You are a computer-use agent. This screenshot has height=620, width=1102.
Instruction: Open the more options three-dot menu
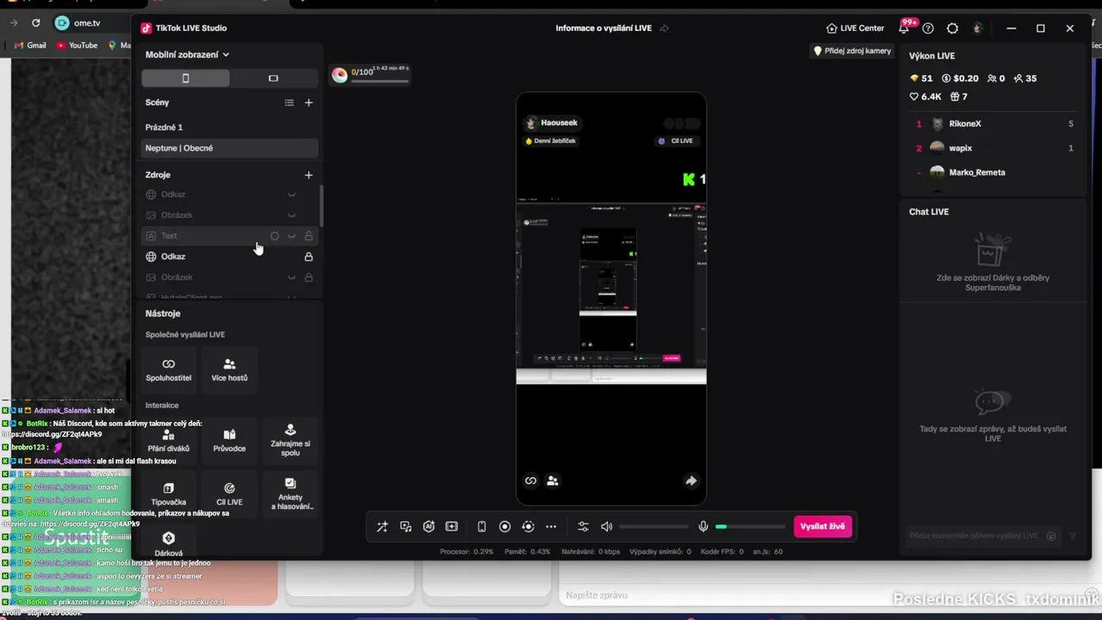coord(551,527)
